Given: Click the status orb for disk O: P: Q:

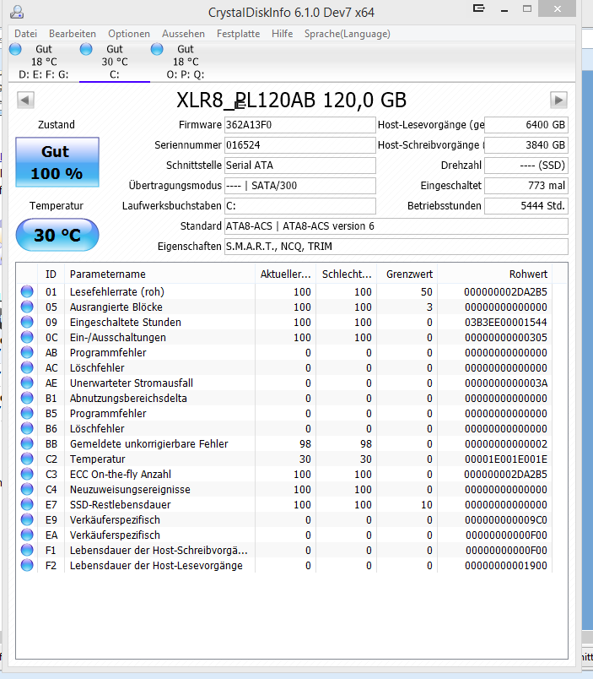Looking at the screenshot, I should click(x=157, y=49).
